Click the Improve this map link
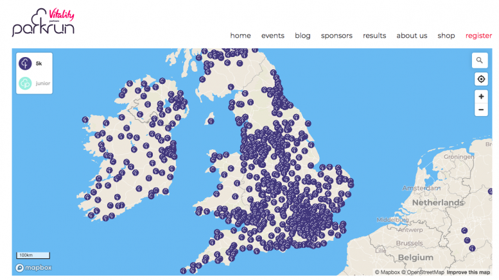The image size is (499, 280). click(x=469, y=272)
